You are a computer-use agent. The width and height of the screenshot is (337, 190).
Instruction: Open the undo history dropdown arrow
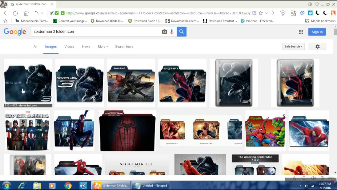[42, 13]
